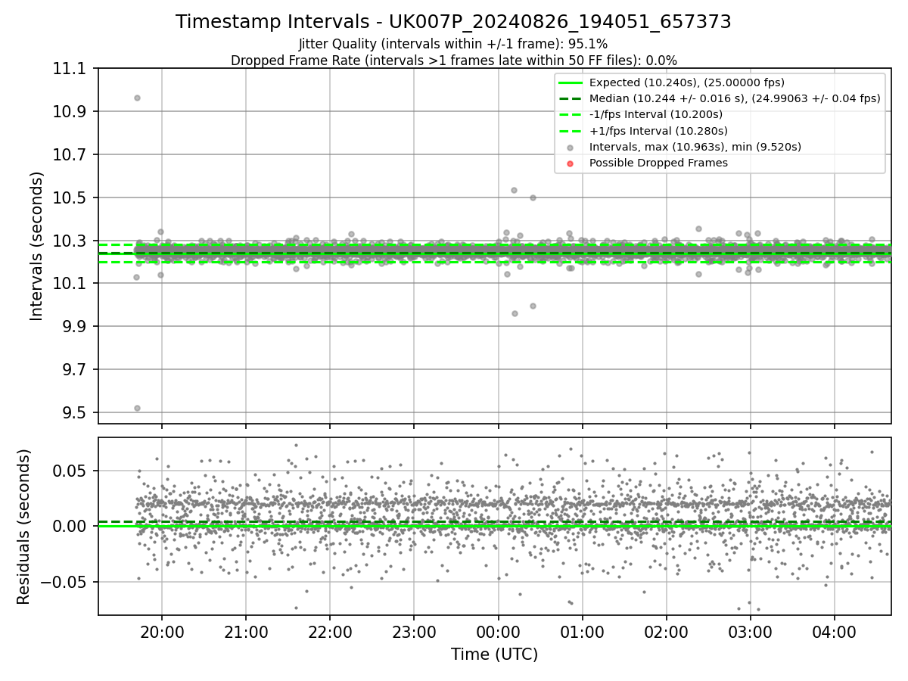Click the 'Residuals (seconds)' y-axis label

coord(23,527)
